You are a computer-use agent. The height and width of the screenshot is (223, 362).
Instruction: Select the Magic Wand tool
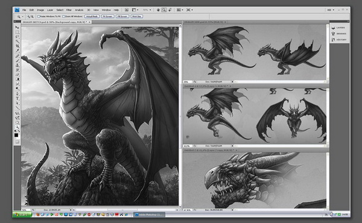point(17,42)
